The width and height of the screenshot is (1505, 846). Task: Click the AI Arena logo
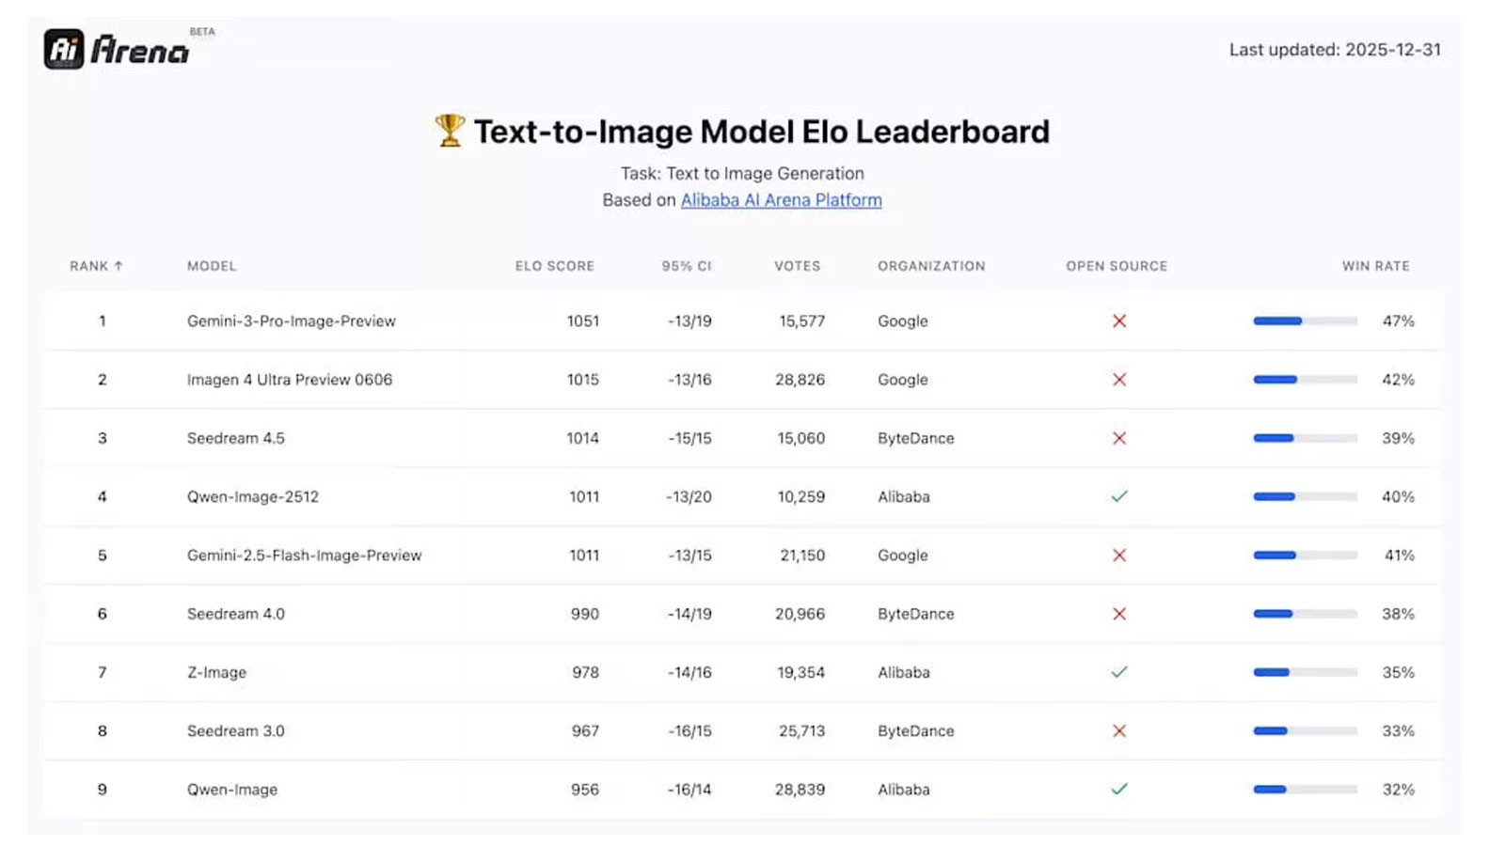(x=117, y=49)
